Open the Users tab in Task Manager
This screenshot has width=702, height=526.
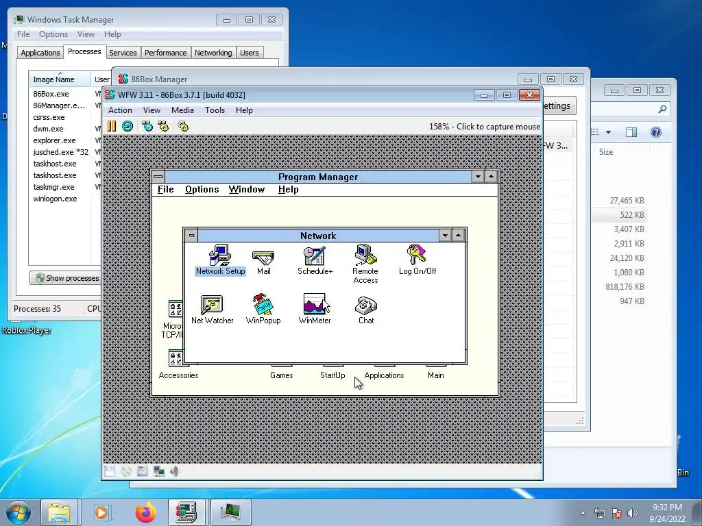[250, 53]
